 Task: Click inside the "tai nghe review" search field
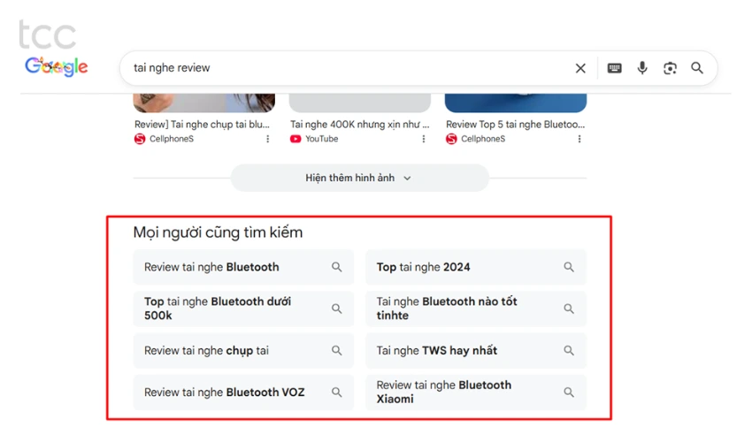[345, 68]
